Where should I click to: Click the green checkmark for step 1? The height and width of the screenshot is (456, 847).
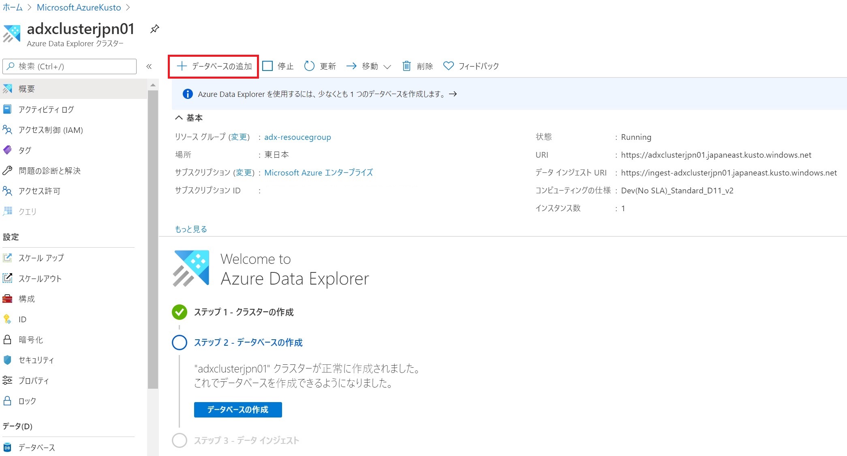[180, 312]
